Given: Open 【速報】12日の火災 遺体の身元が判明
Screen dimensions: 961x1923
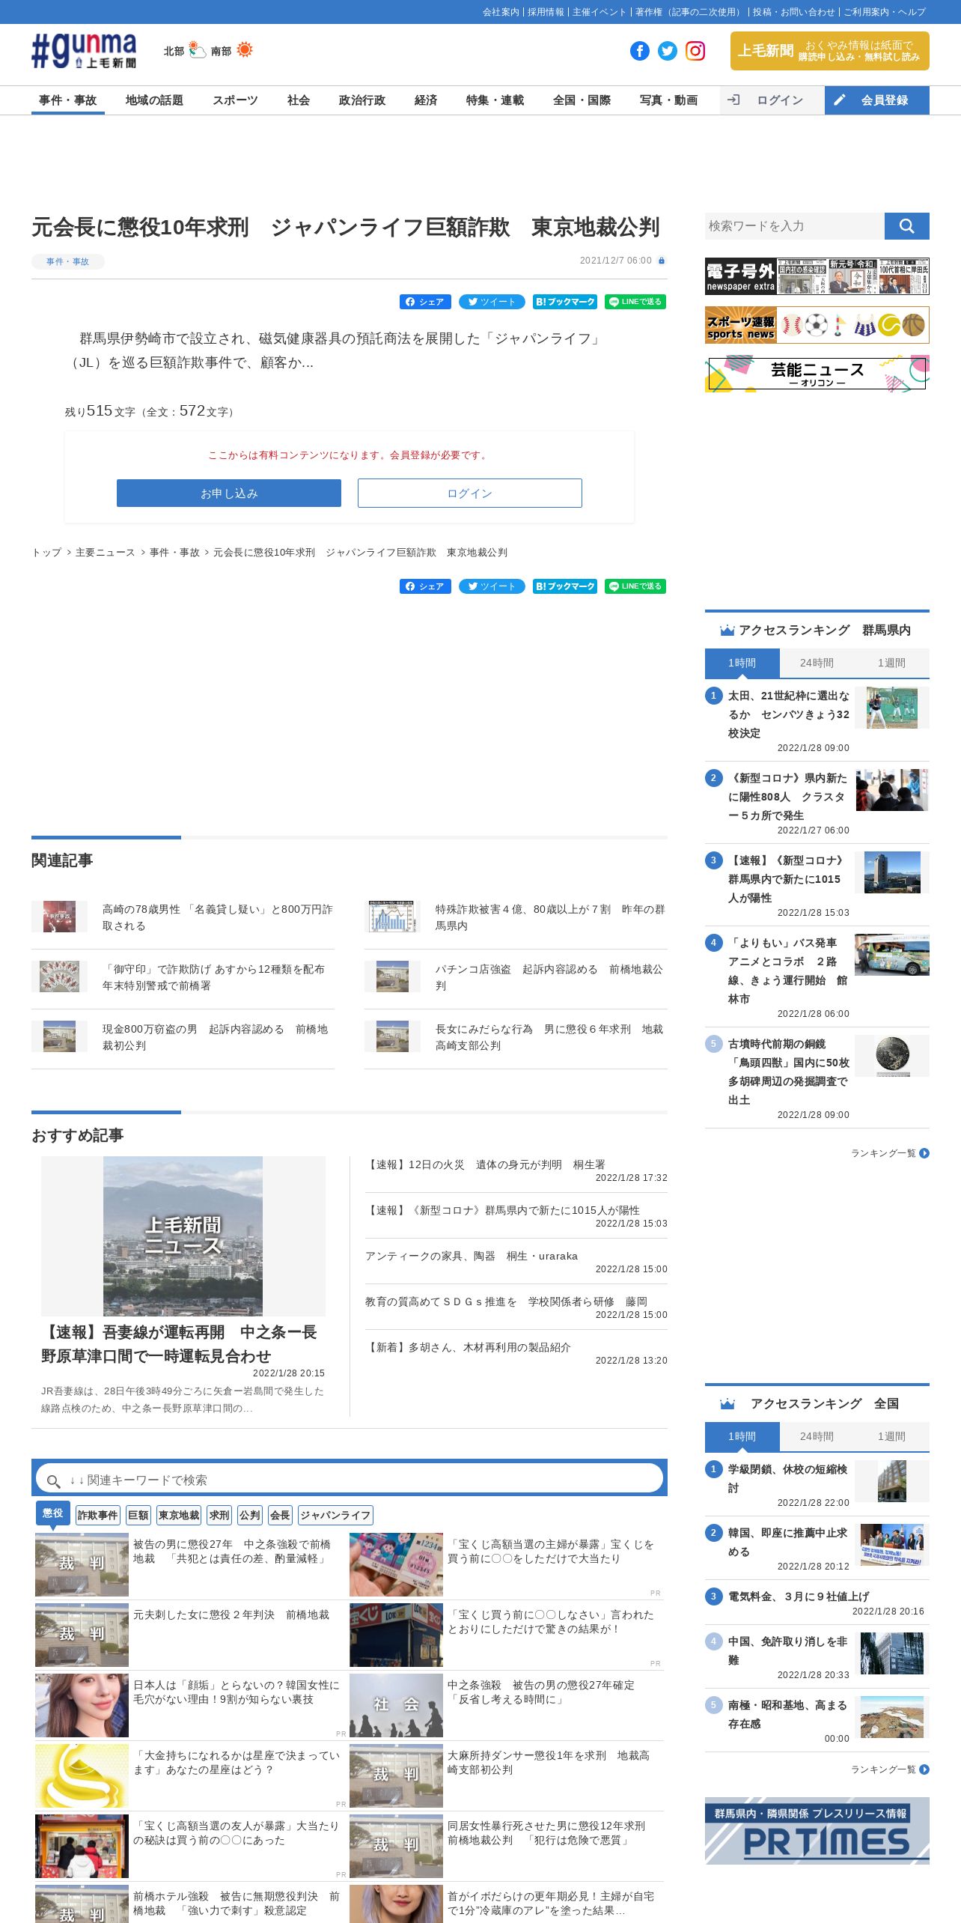Looking at the screenshot, I should (486, 1164).
